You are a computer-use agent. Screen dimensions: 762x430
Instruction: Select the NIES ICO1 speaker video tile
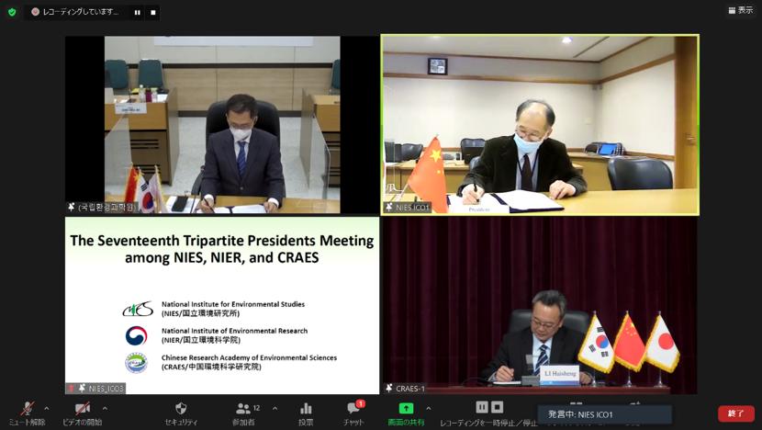point(540,125)
